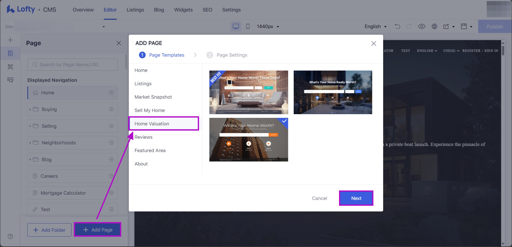Switch to the Listings tab in top navigation

(135, 10)
